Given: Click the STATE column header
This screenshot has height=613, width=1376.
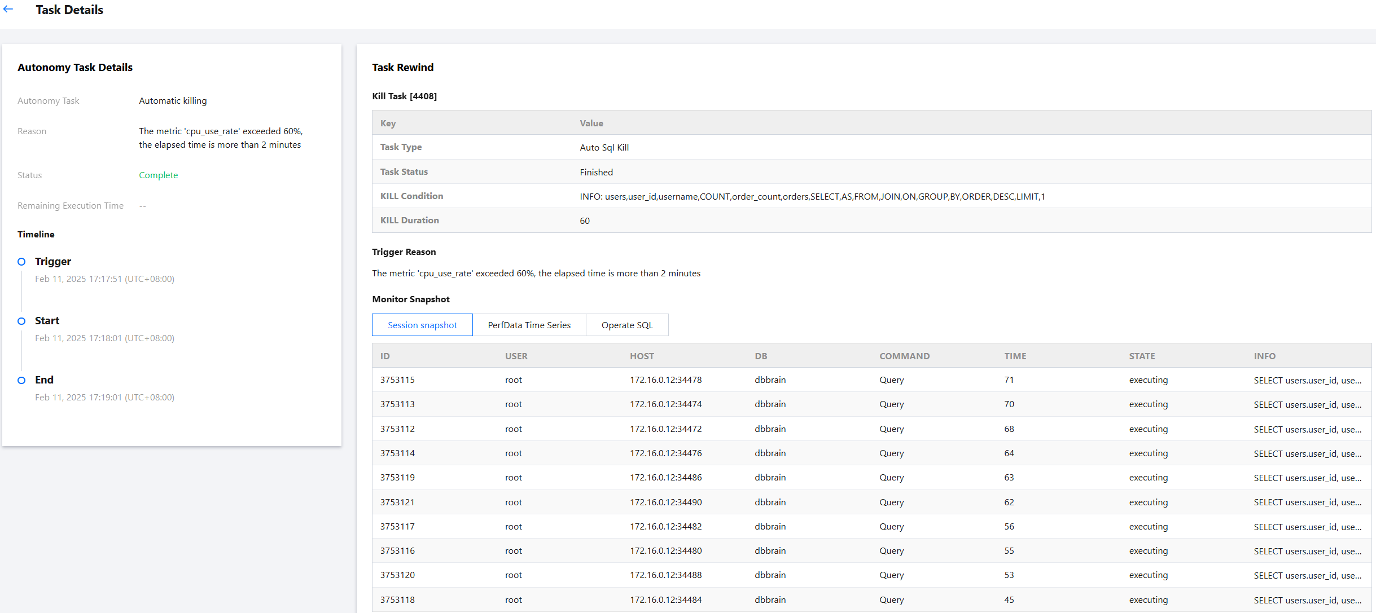Looking at the screenshot, I should pyautogui.click(x=1142, y=356).
